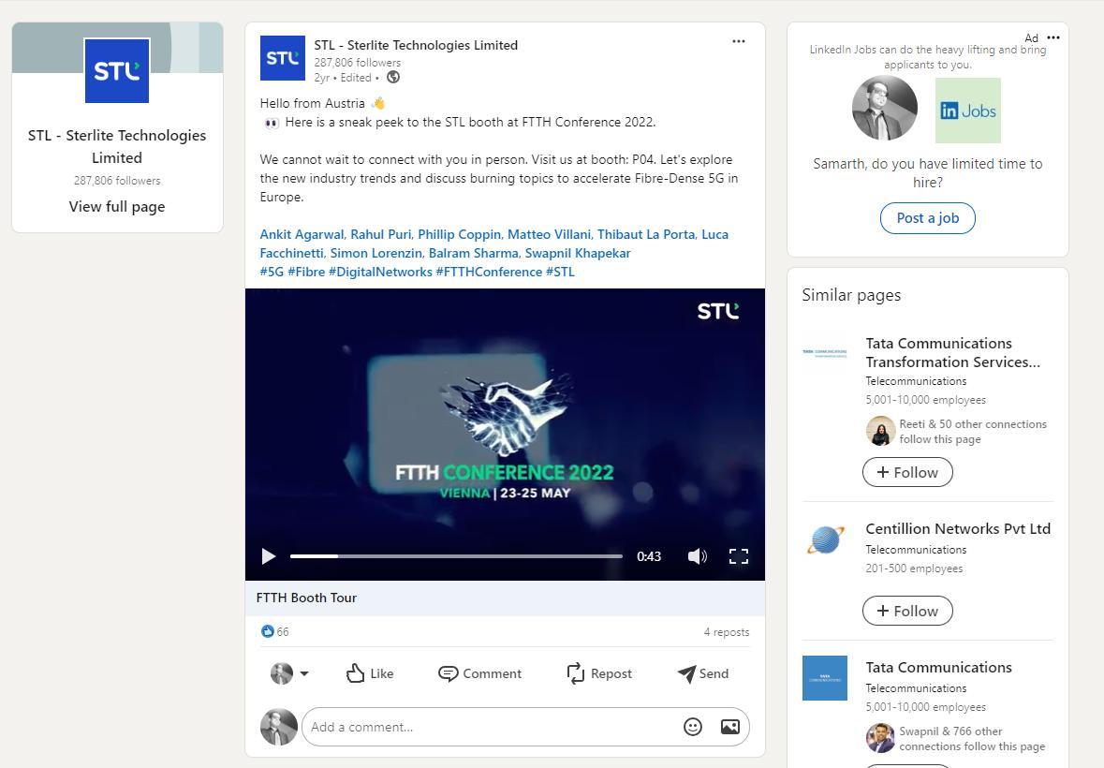Comment on the STL post

click(480, 673)
